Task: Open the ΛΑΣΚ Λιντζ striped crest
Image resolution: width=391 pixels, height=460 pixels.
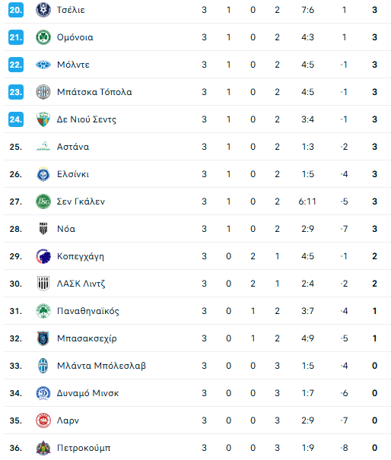Action: (x=43, y=284)
